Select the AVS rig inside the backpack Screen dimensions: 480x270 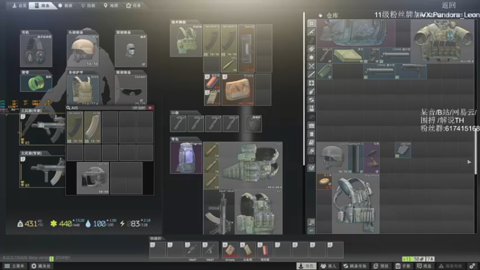pyautogui.click(x=251, y=166)
